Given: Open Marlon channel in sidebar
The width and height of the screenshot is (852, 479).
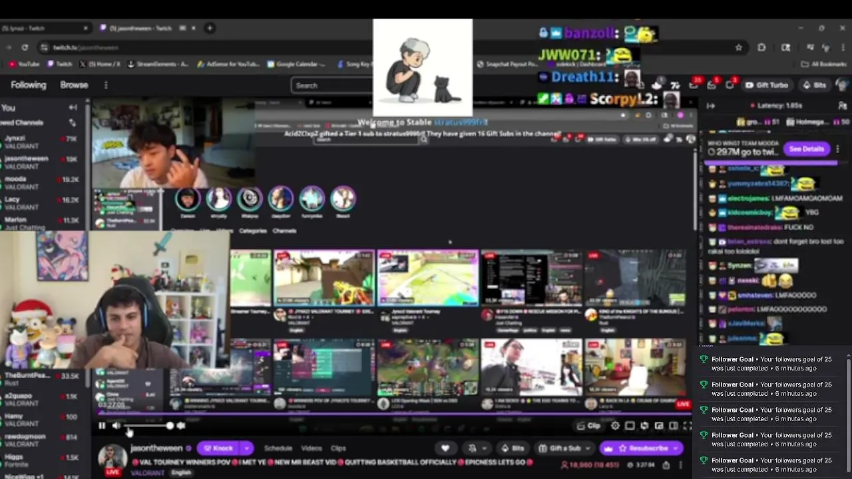Looking at the screenshot, I should click(41, 223).
